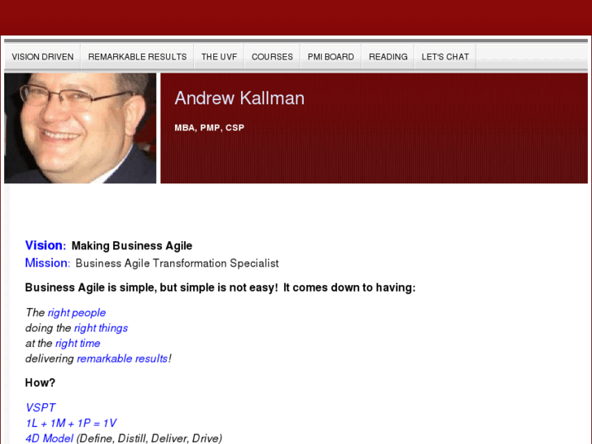
Task: Select LET'S CHAT in the navigation bar
Action: 445,57
